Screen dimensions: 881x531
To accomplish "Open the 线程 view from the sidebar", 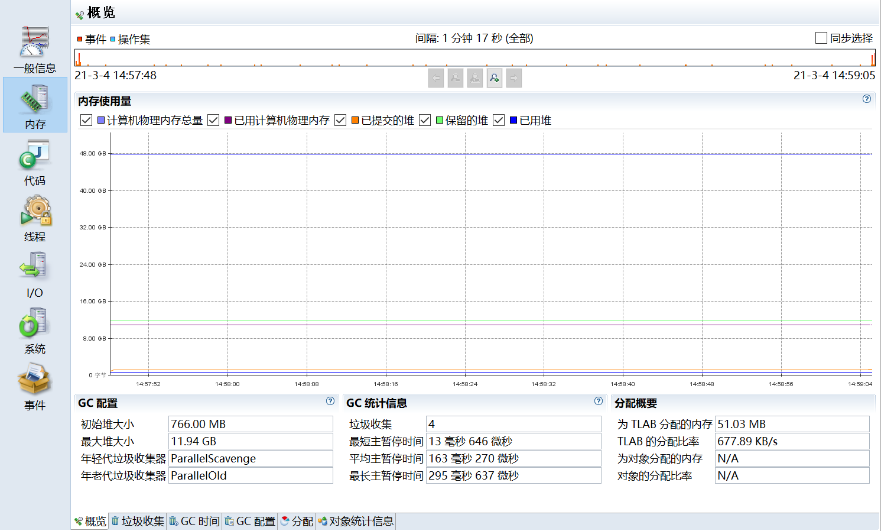I will (34, 217).
